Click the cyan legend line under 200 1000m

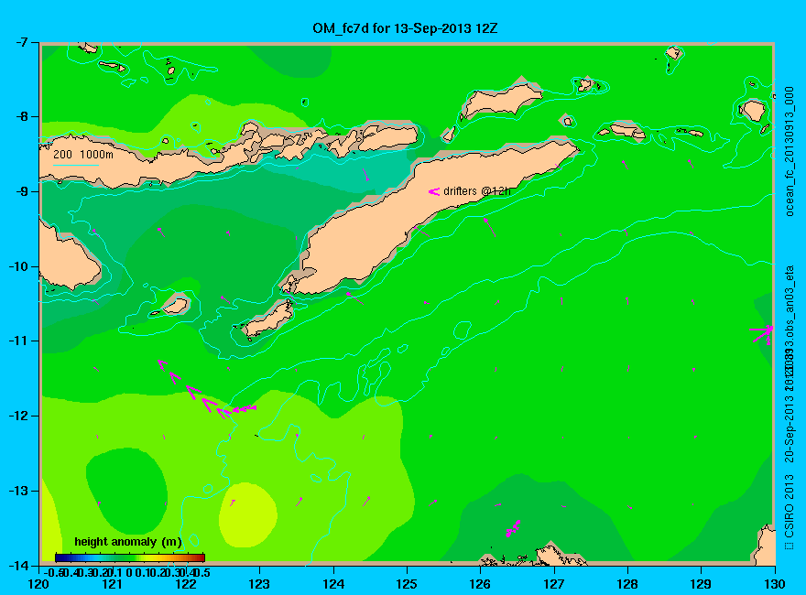pos(76,165)
